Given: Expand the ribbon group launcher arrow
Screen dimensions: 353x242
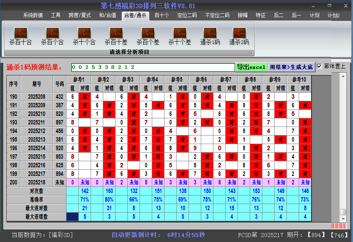Looking at the screenshot, I should (251, 53).
